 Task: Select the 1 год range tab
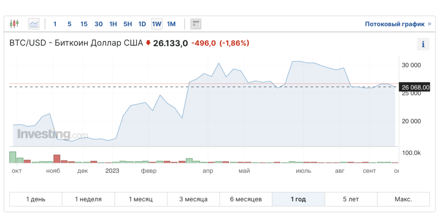299,199
